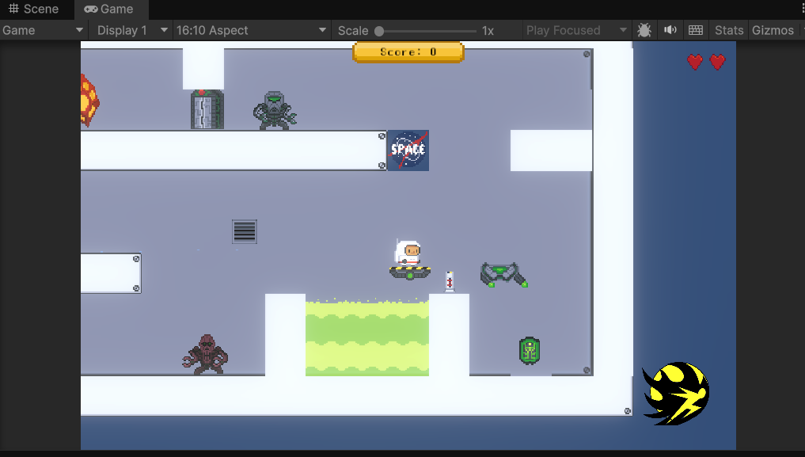Screen dimensions: 805x457
Task: Open the Game view type dropdown
Action: (x=43, y=30)
